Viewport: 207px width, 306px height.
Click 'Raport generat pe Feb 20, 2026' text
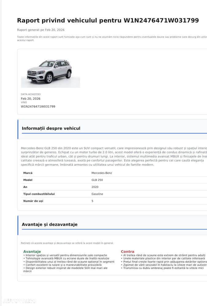(41, 30)
